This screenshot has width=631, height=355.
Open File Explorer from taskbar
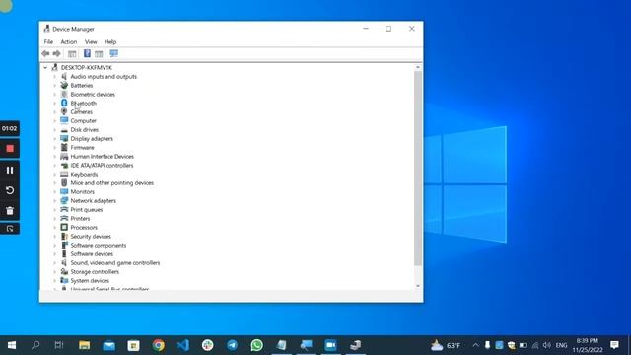pos(84,345)
